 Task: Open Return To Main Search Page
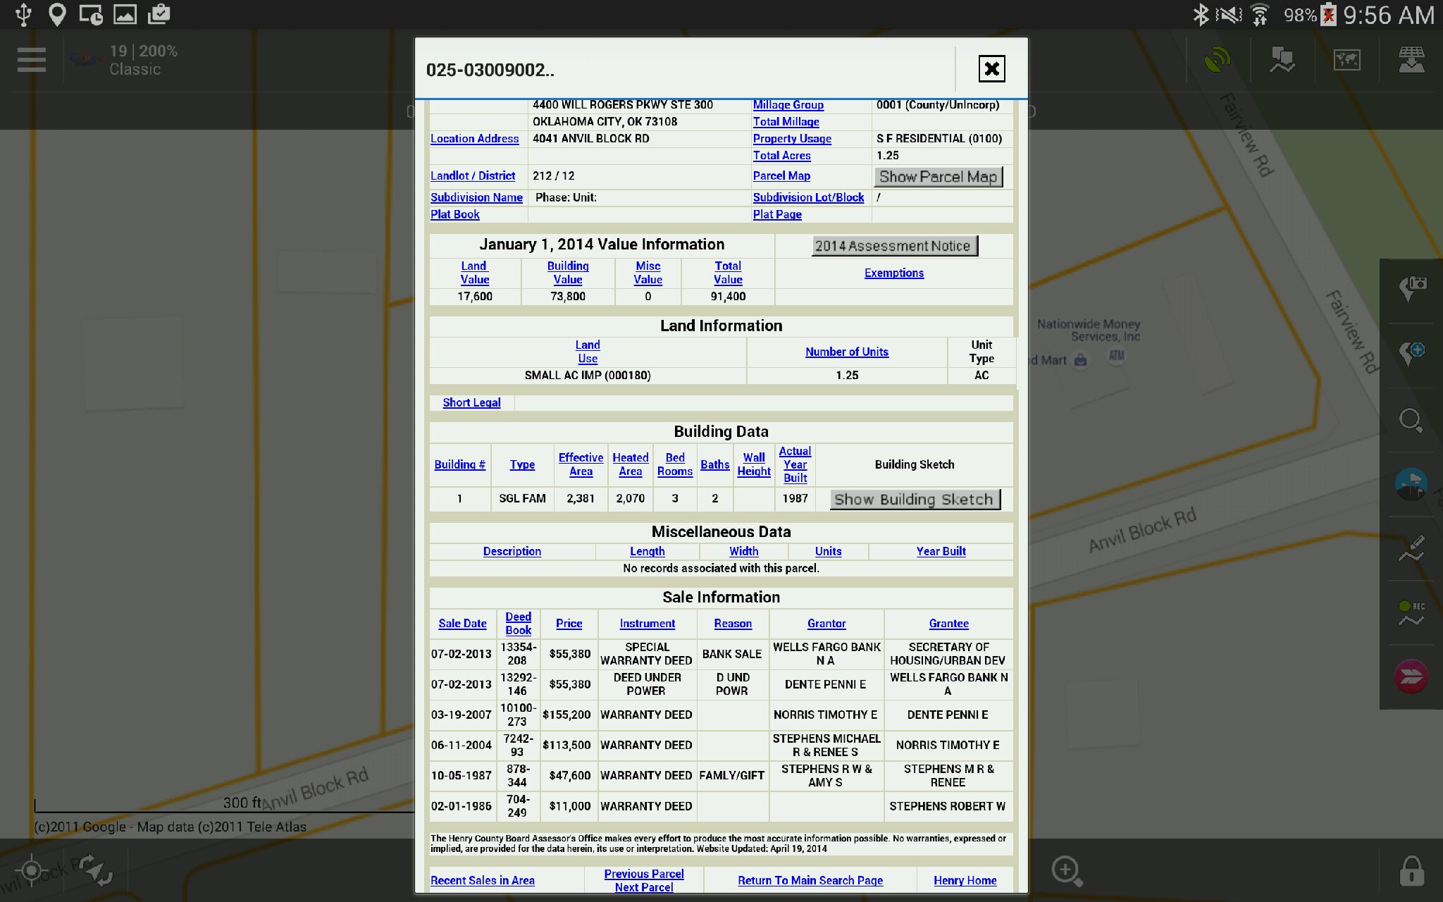[x=810, y=880]
